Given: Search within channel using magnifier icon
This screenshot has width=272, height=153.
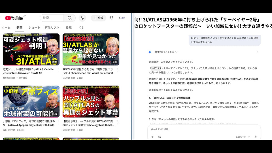Looking at the screenshot, I should pos(81,28).
